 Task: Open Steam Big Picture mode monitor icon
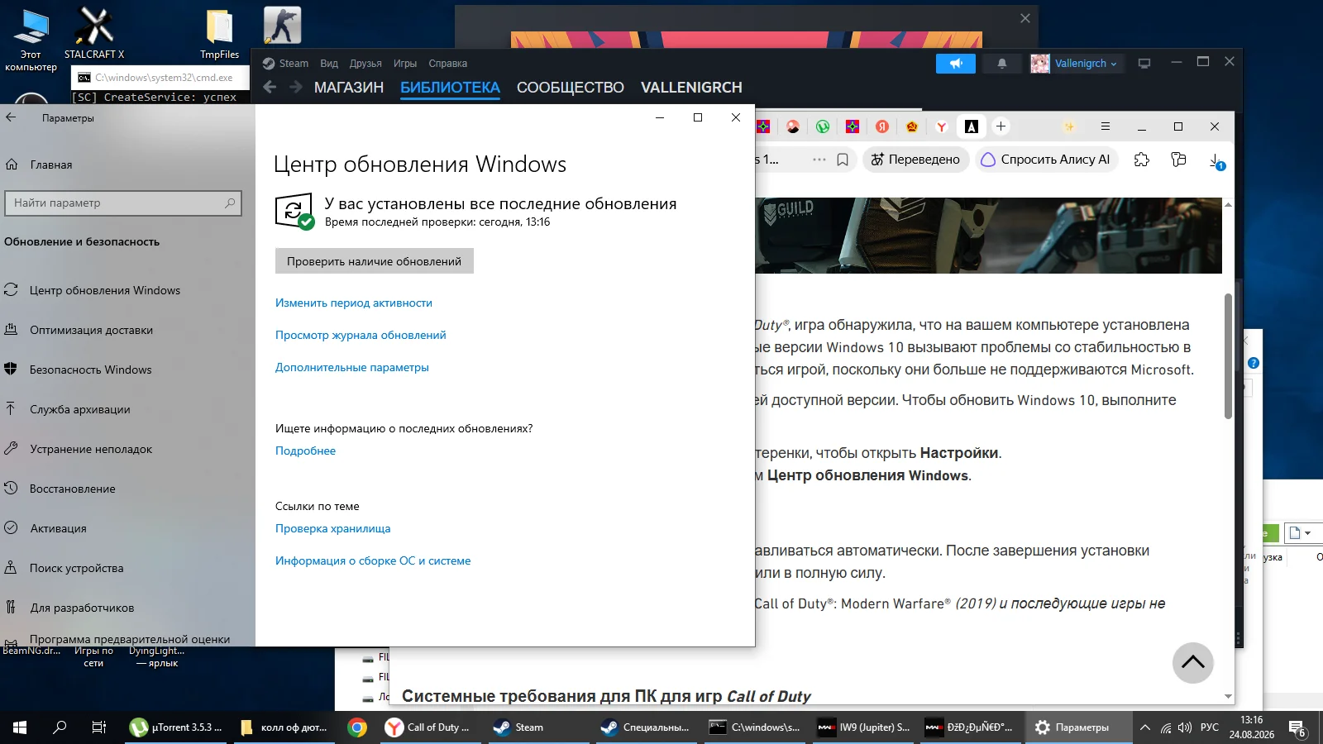tap(1144, 64)
